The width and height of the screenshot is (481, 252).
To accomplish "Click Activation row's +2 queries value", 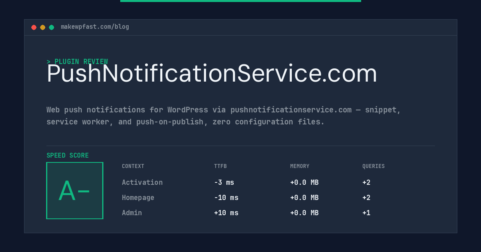I will (366, 182).
